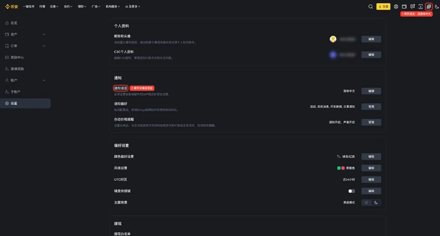The image size is (440, 236).
Task: Open 奖励中心 via its ticket icon
Action: pos(7,57)
